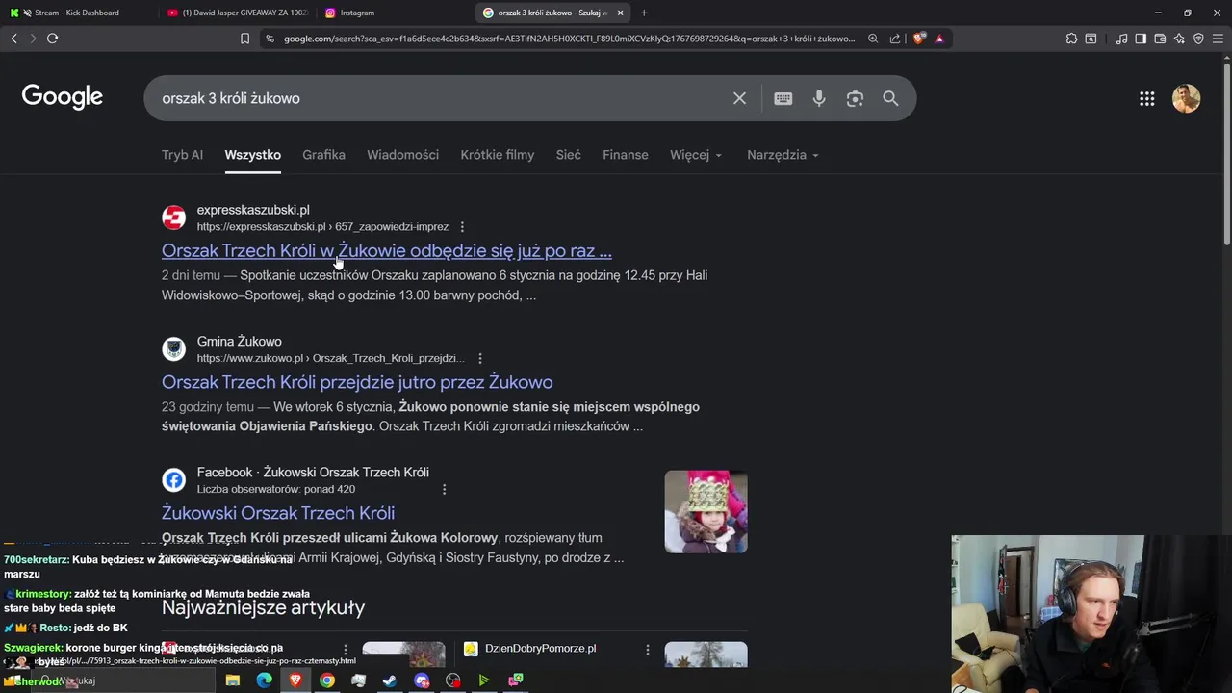
Task: Open the browser main hamburger menu
Action: (x=1218, y=38)
